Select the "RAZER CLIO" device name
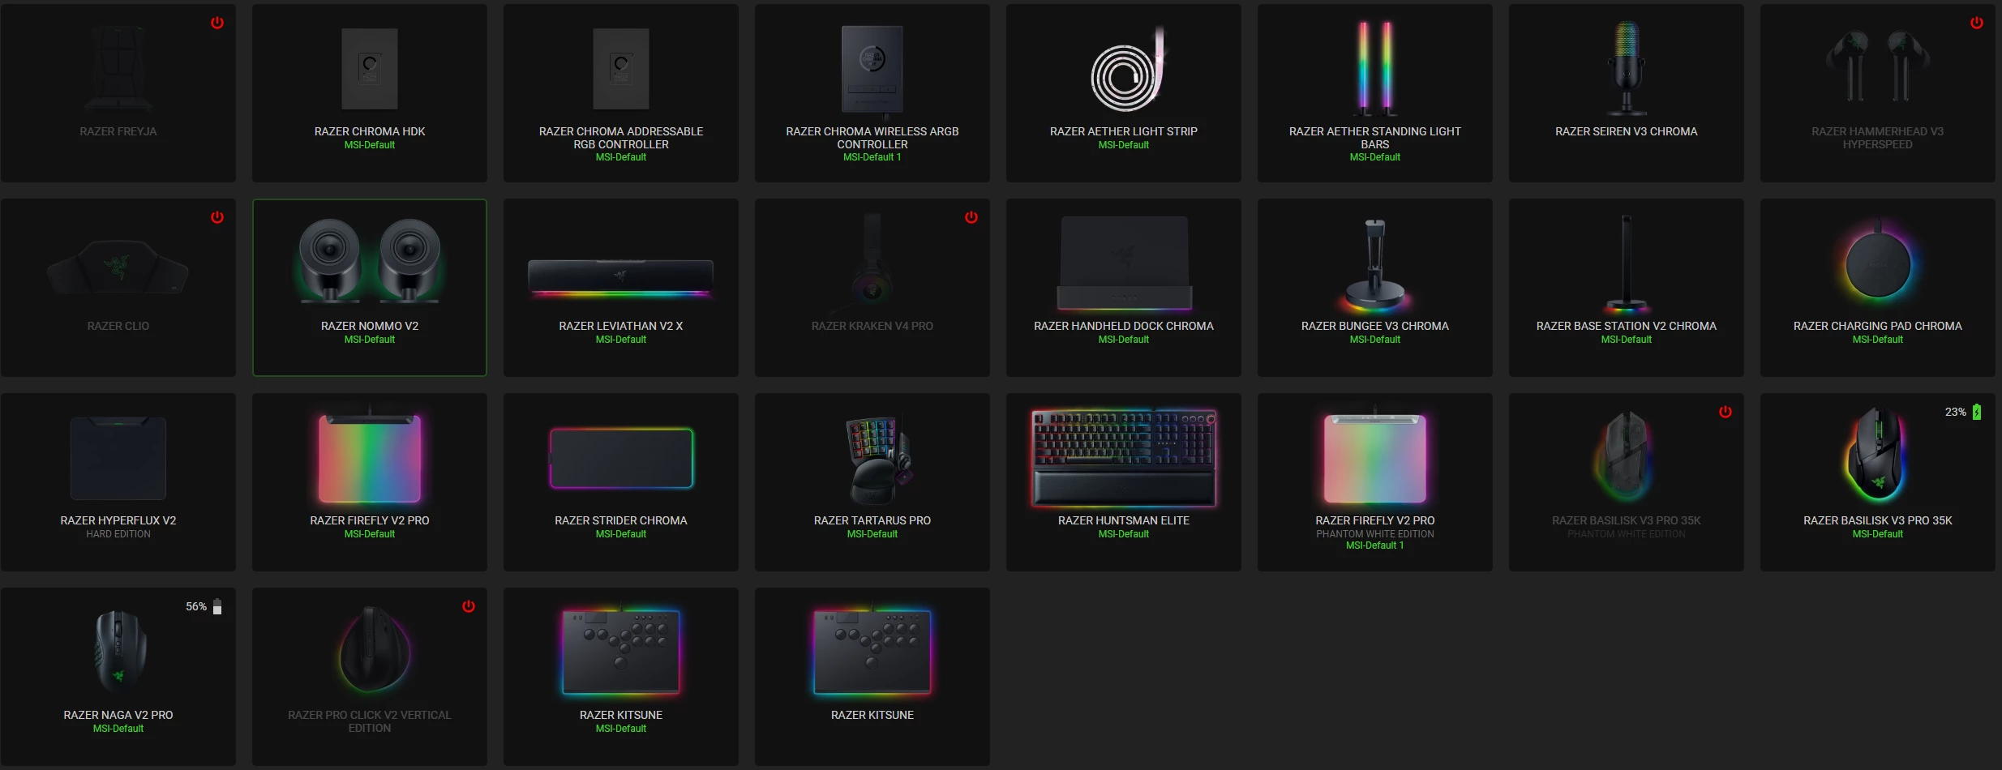This screenshot has width=2002, height=770. tap(118, 326)
